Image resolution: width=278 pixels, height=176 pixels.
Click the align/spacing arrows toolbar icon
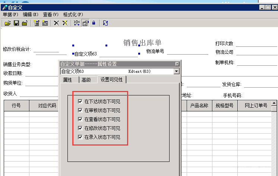point(77,23)
